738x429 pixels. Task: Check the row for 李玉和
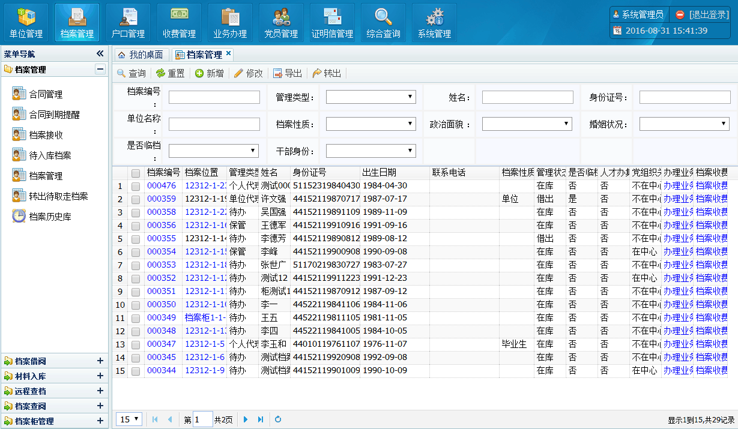136,344
